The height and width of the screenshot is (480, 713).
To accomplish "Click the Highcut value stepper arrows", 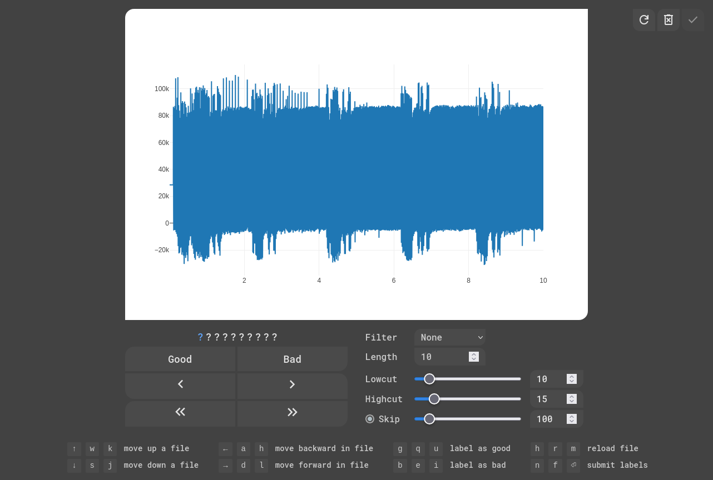I will point(572,399).
